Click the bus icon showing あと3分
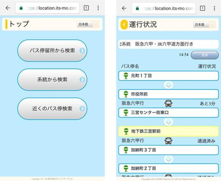221x181 pixels. (x=169, y=103)
